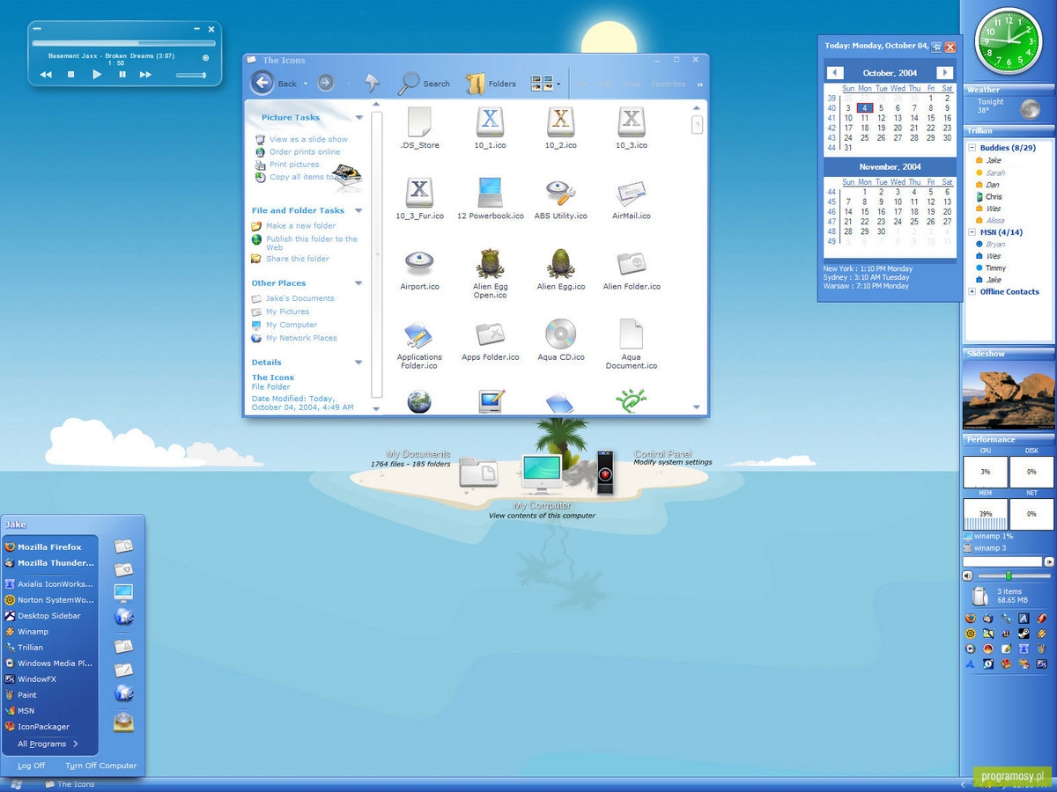Select the Aqua CD.ico disc icon
1057x792 pixels.
pos(560,334)
